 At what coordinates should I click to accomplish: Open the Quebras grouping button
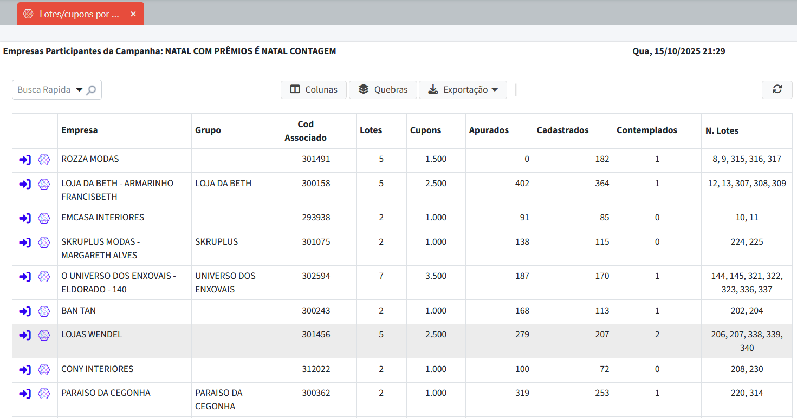[x=383, y=90]
